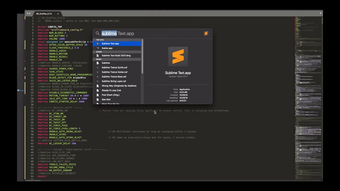Click 'ENABLE_SPINS' on line 40

pos(58,134)
